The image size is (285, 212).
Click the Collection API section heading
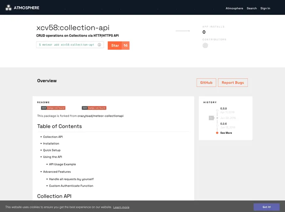[54, 196]
